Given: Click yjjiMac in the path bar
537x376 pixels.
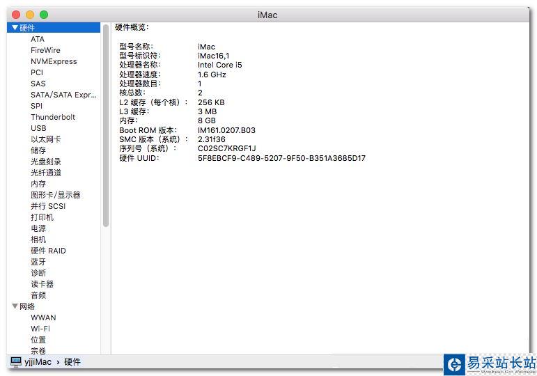Looking at the screenshot, I should point(38,362).
